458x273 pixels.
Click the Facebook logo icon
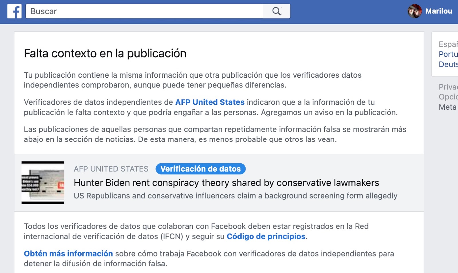pos(14,11)
